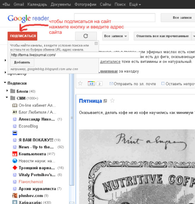Expand the Блоги folder arrow
This screenshot has height=204, width=195.
coord(7,91)
